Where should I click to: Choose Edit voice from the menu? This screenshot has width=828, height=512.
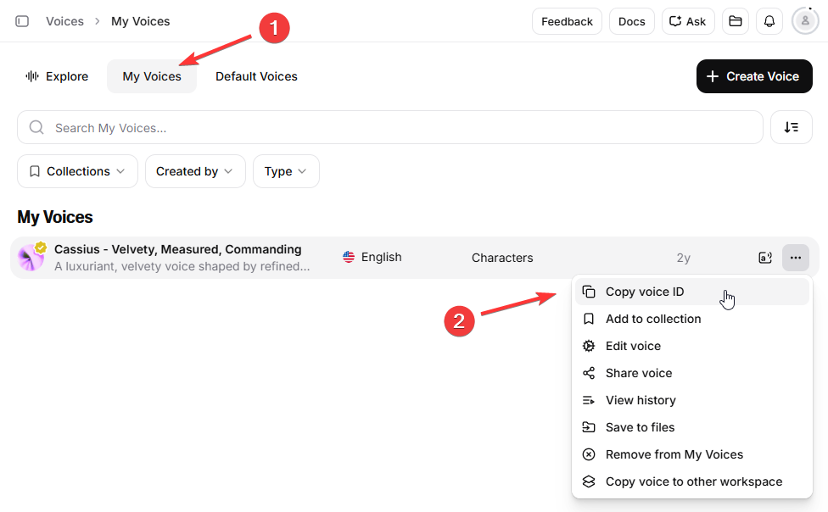[x=633, y=346]
